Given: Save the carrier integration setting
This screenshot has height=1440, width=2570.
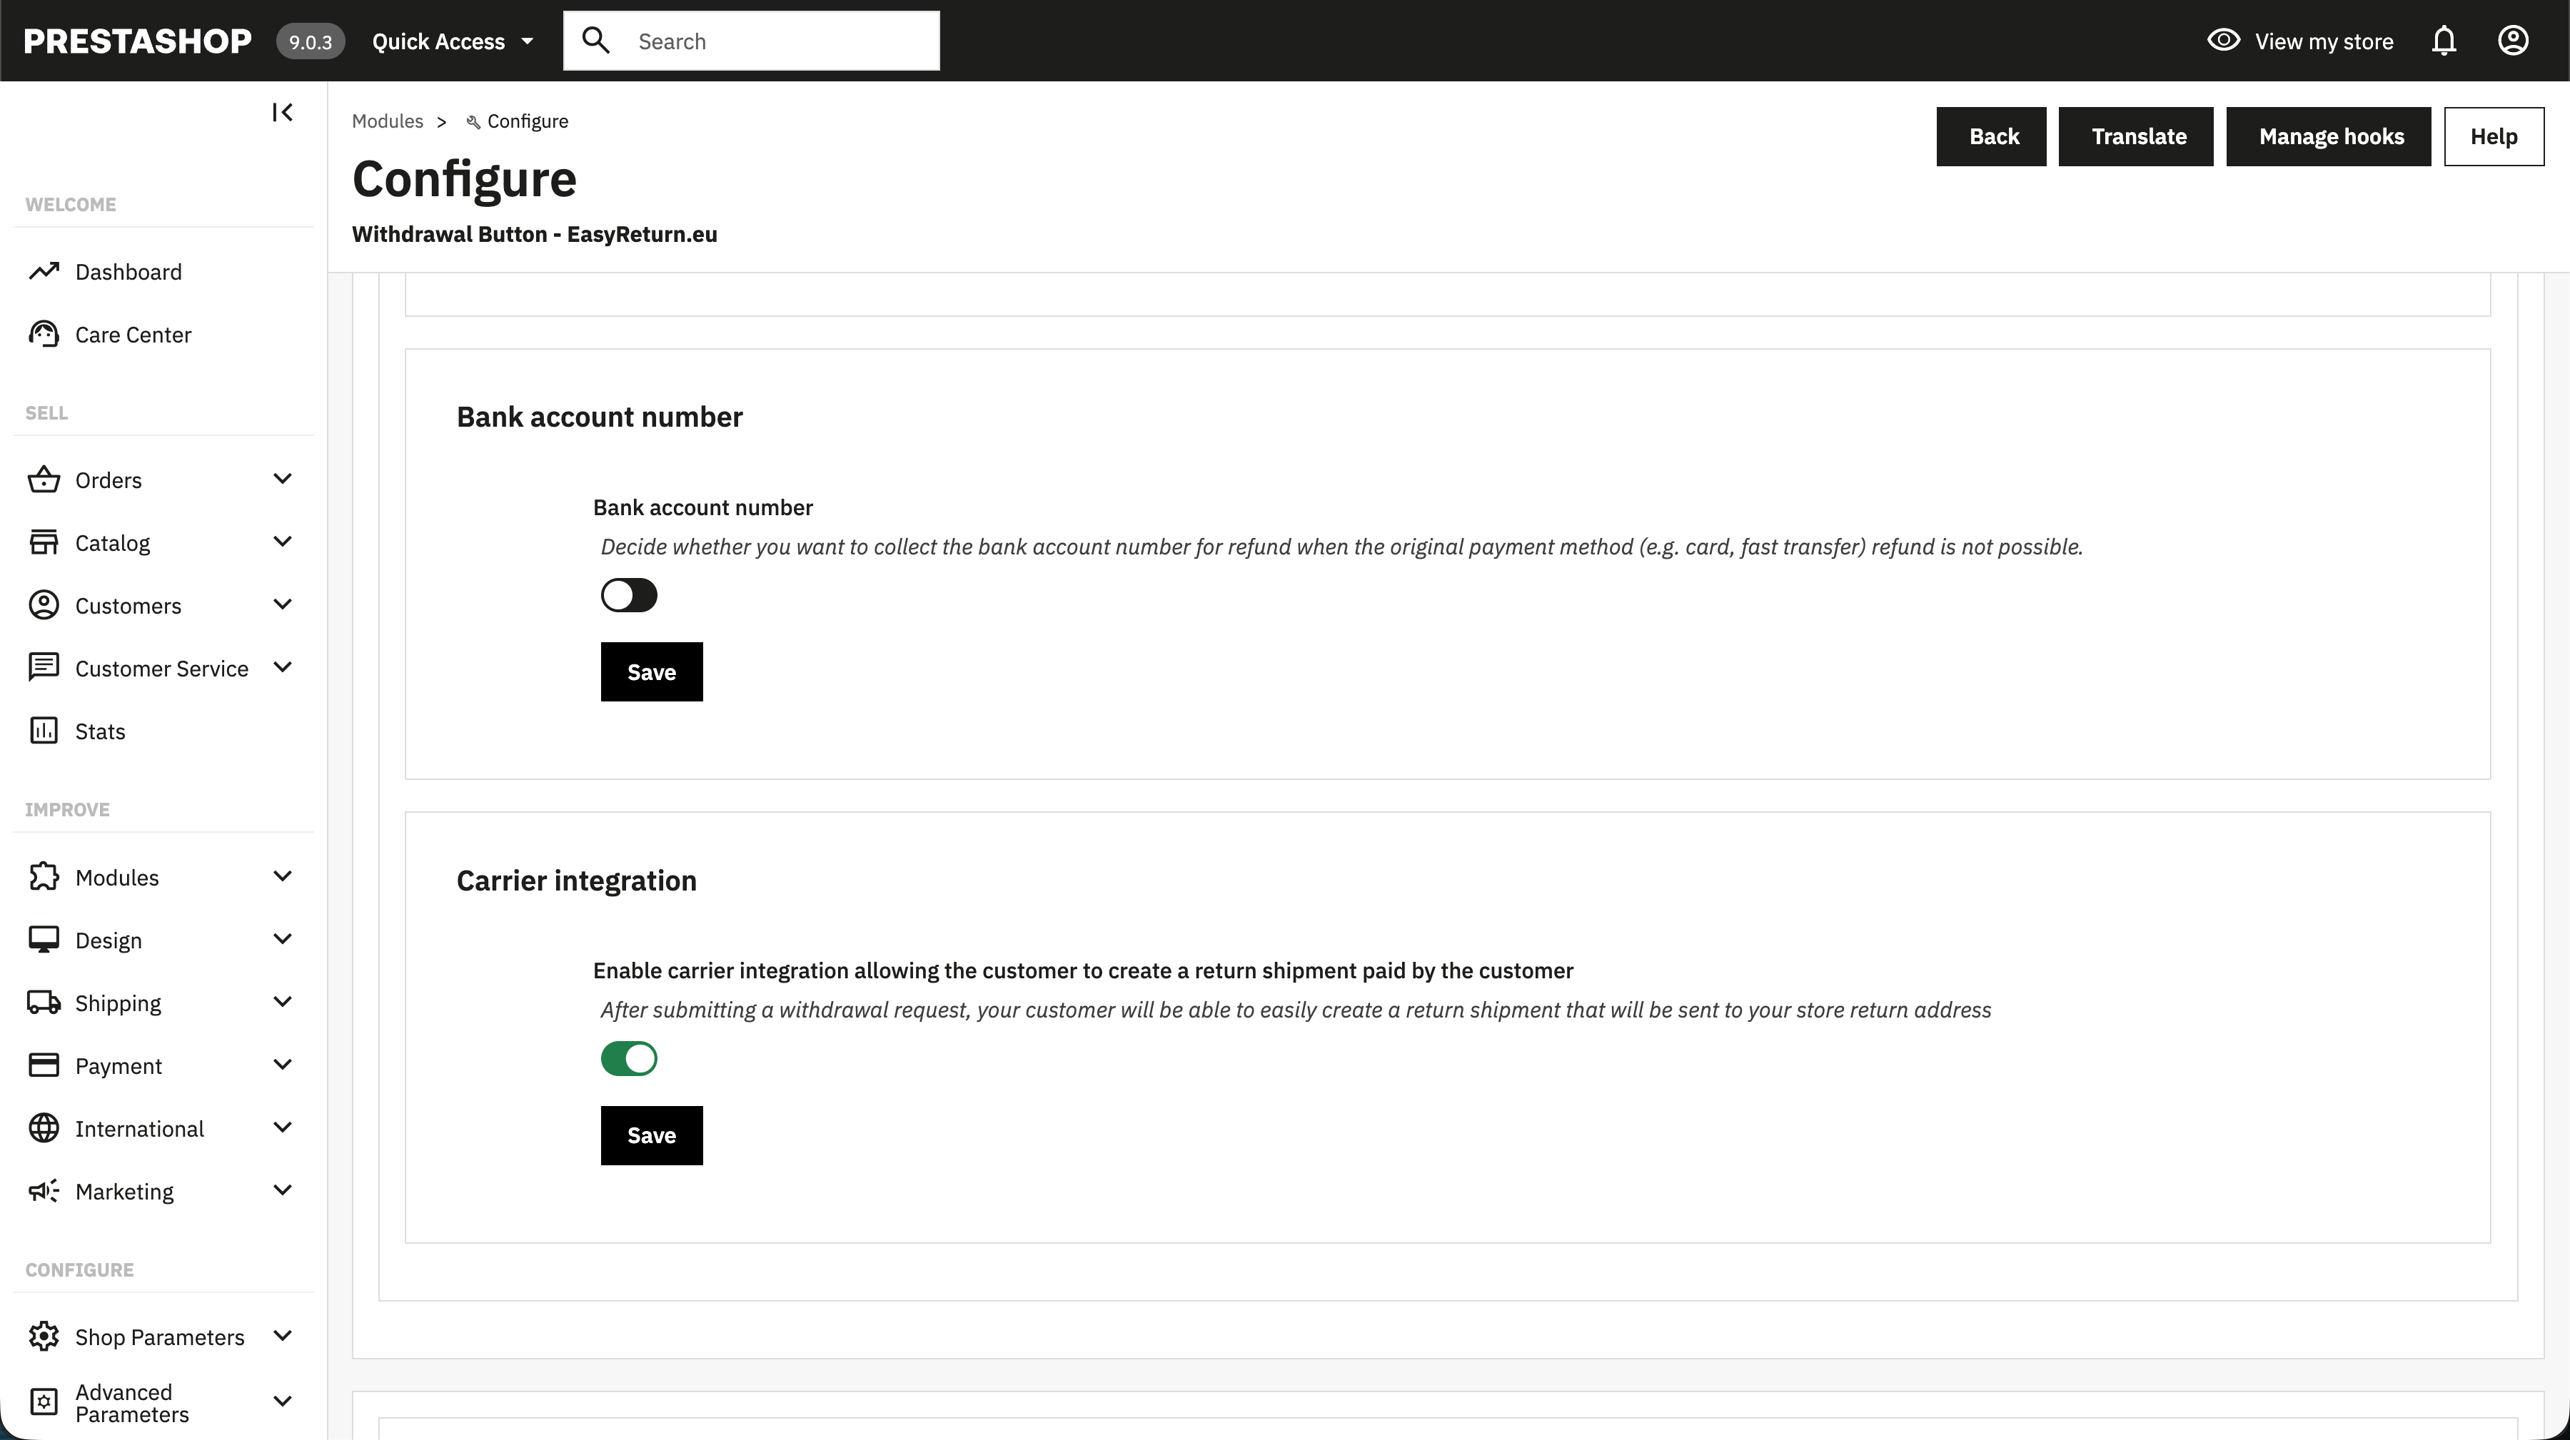Looking at the screenshot, I should click(x=652, y=1135).
